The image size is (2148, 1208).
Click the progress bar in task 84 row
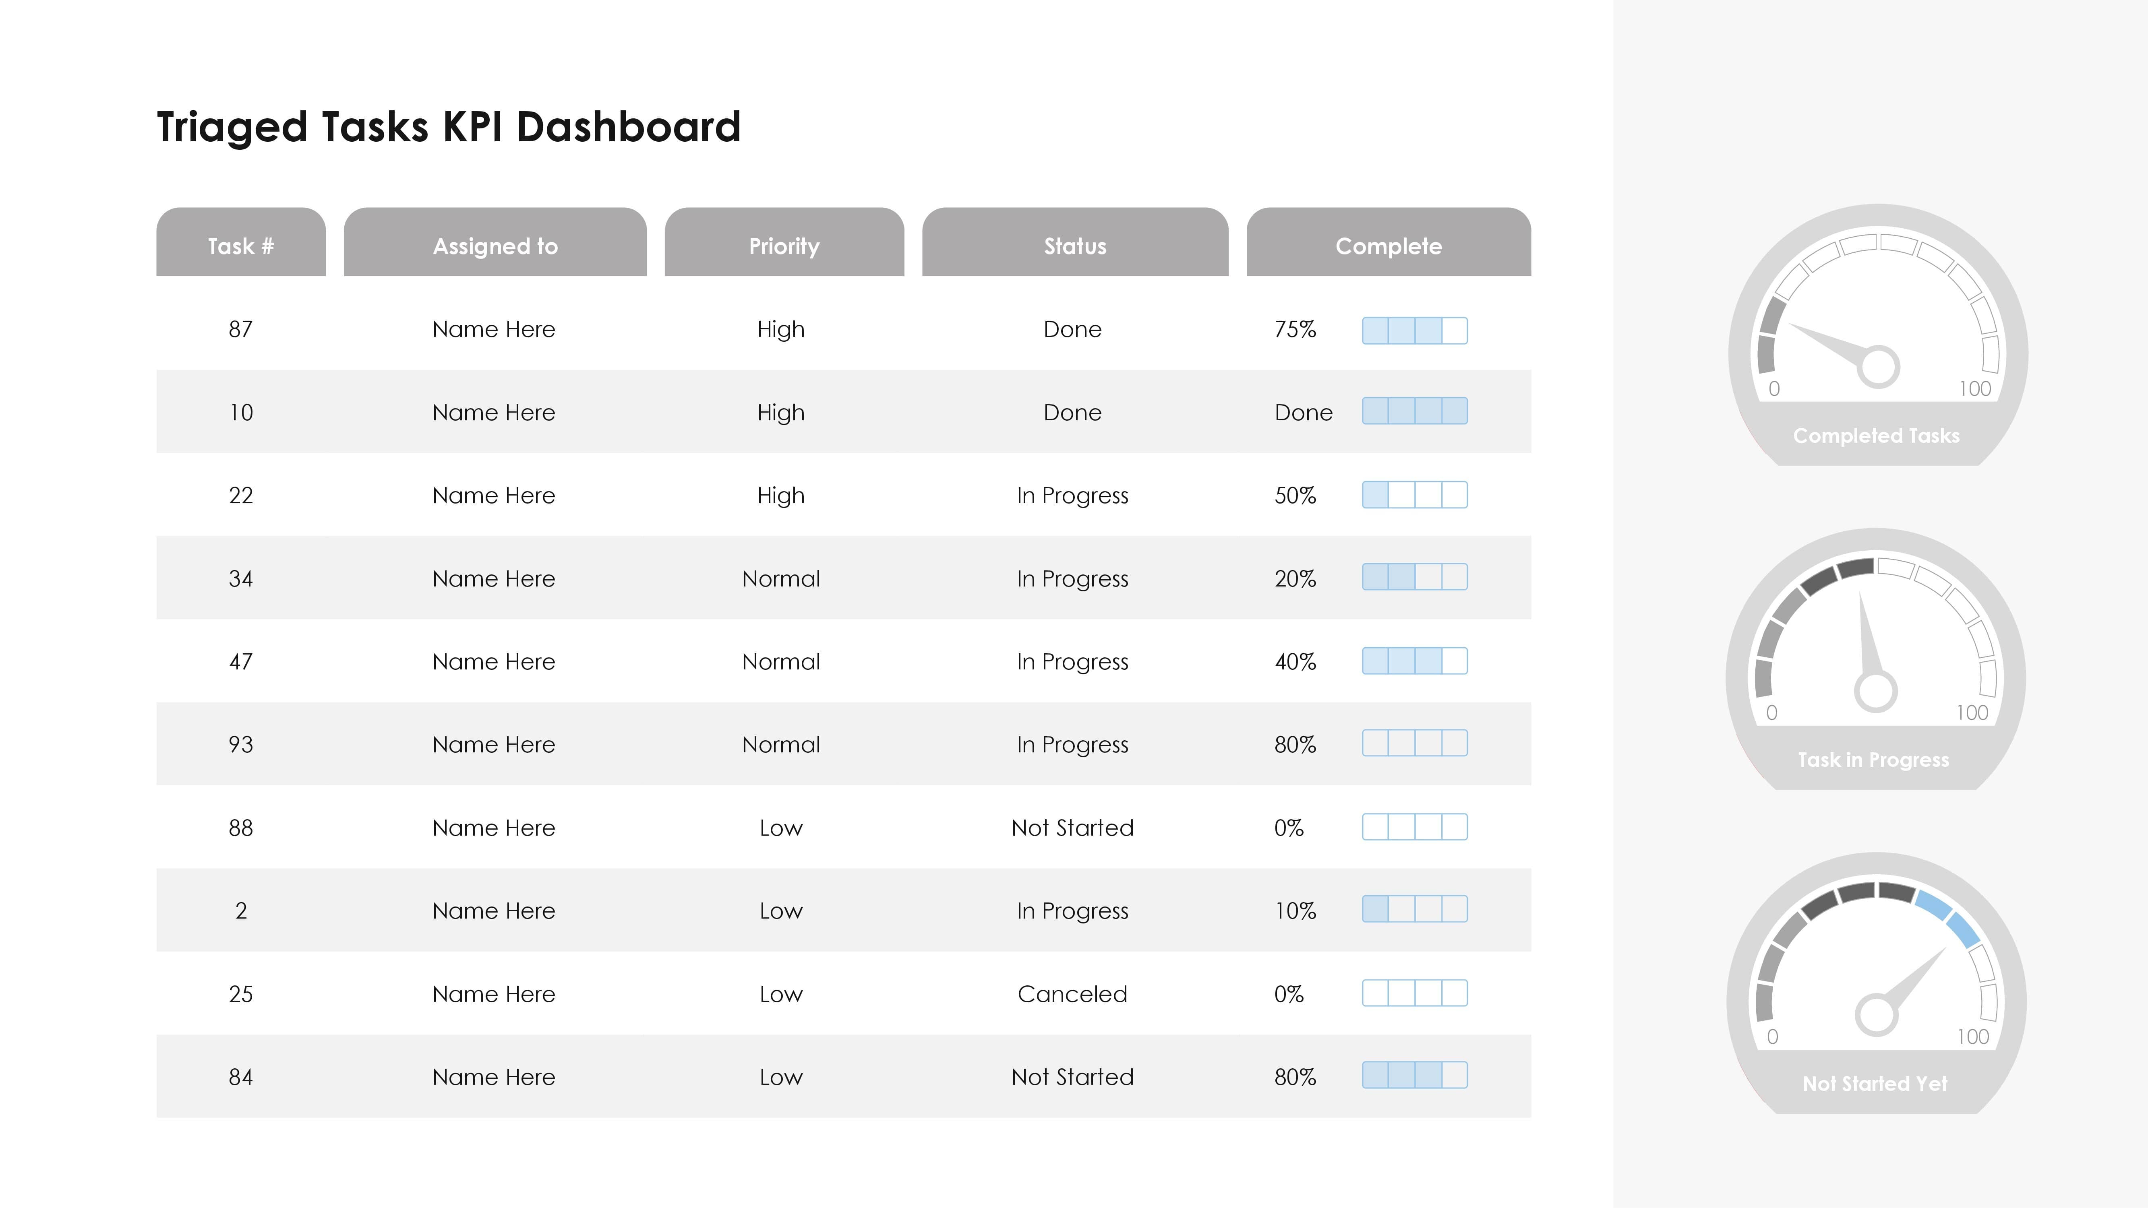pyautogui.click(x=1415, y=1075)
